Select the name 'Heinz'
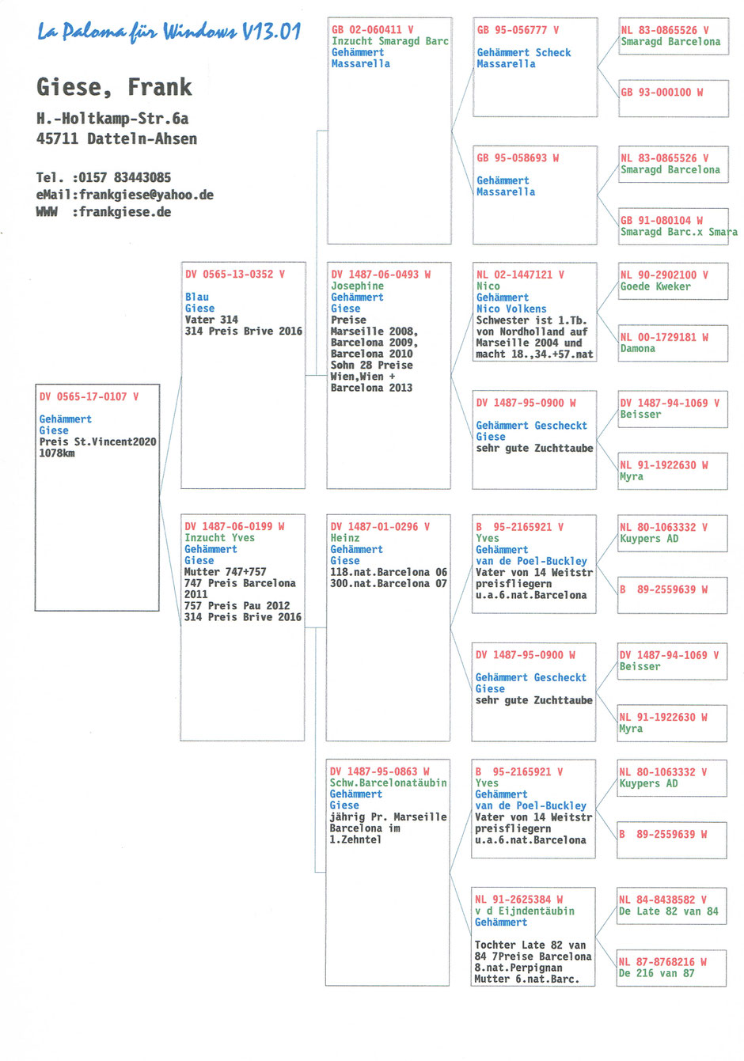The image size is (744, 1061). coord(344,538)
